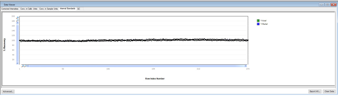The image size is (338, 96).
Task: Zoom in on the vertical % Recovery axis
Action: 17,18
